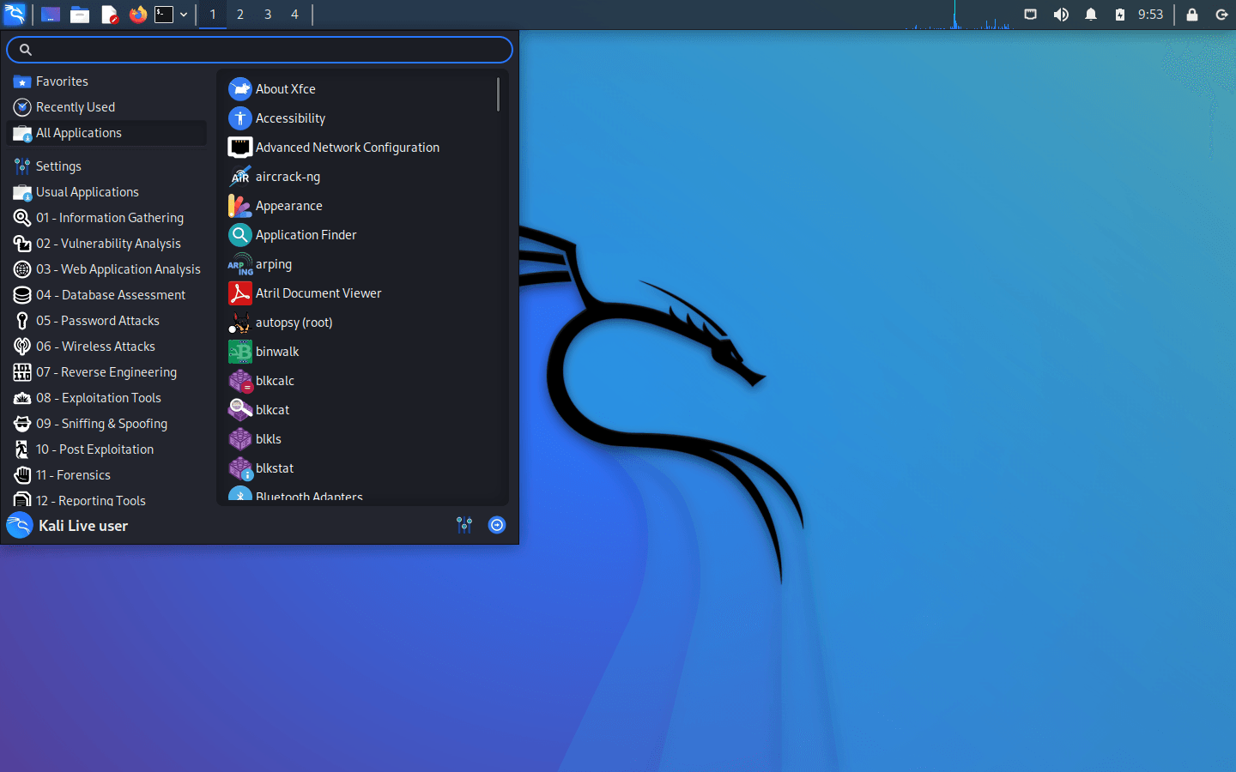Open 06 - Wireless Attacks category

pyautogui.click(x=106, y=347)
